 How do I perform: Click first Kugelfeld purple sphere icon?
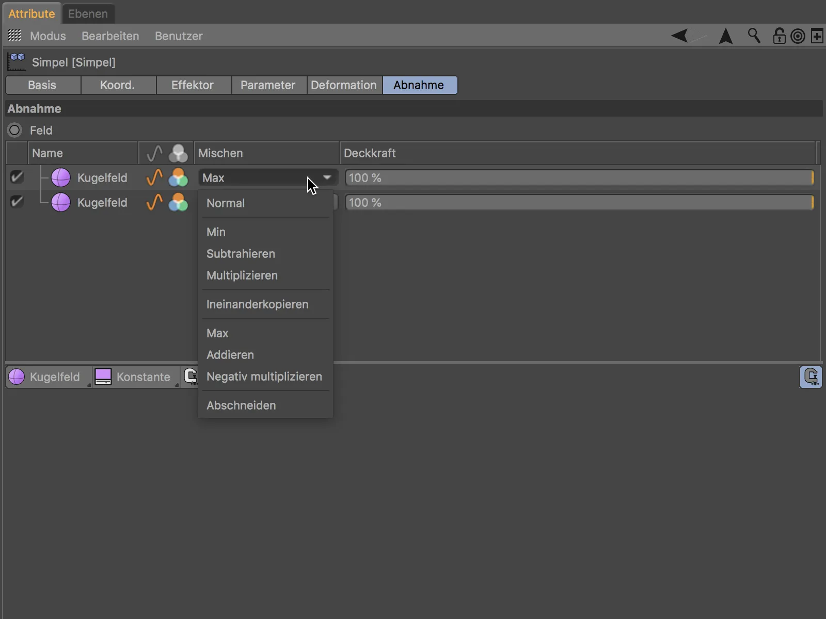click(x=61, y=177)
